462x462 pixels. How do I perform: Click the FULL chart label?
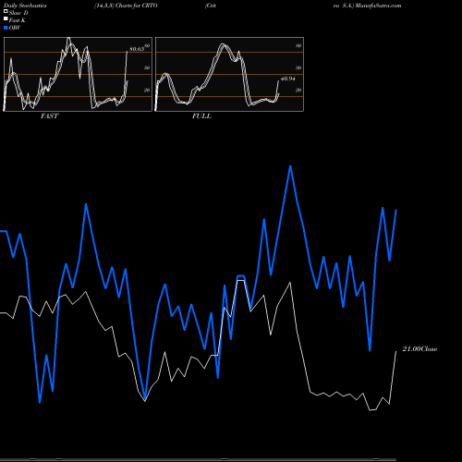[201, 116]
